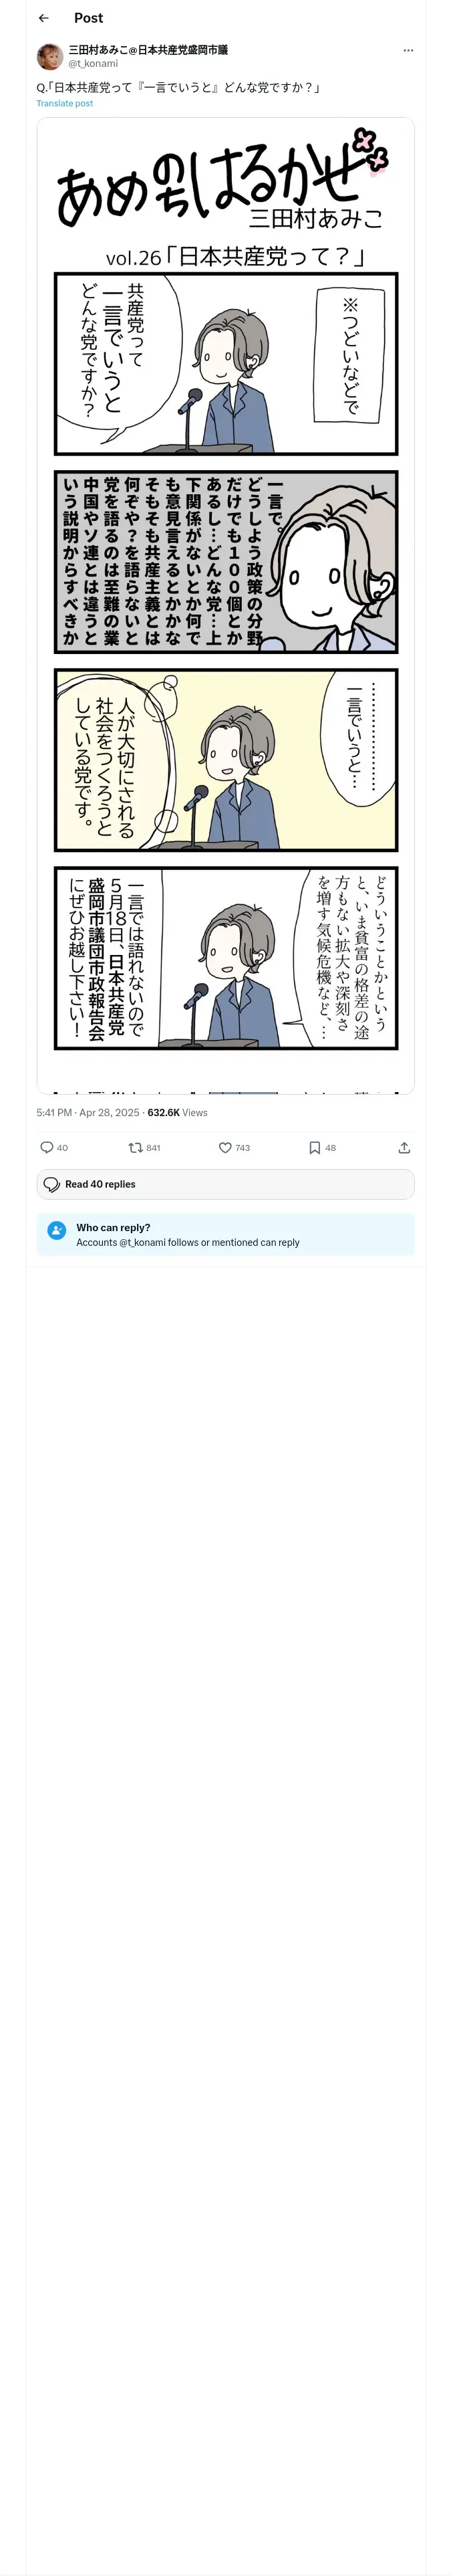The width and height of the screenshot is (451, 2576).
Task: Open the share upload icon
Action: point(404,1148)
